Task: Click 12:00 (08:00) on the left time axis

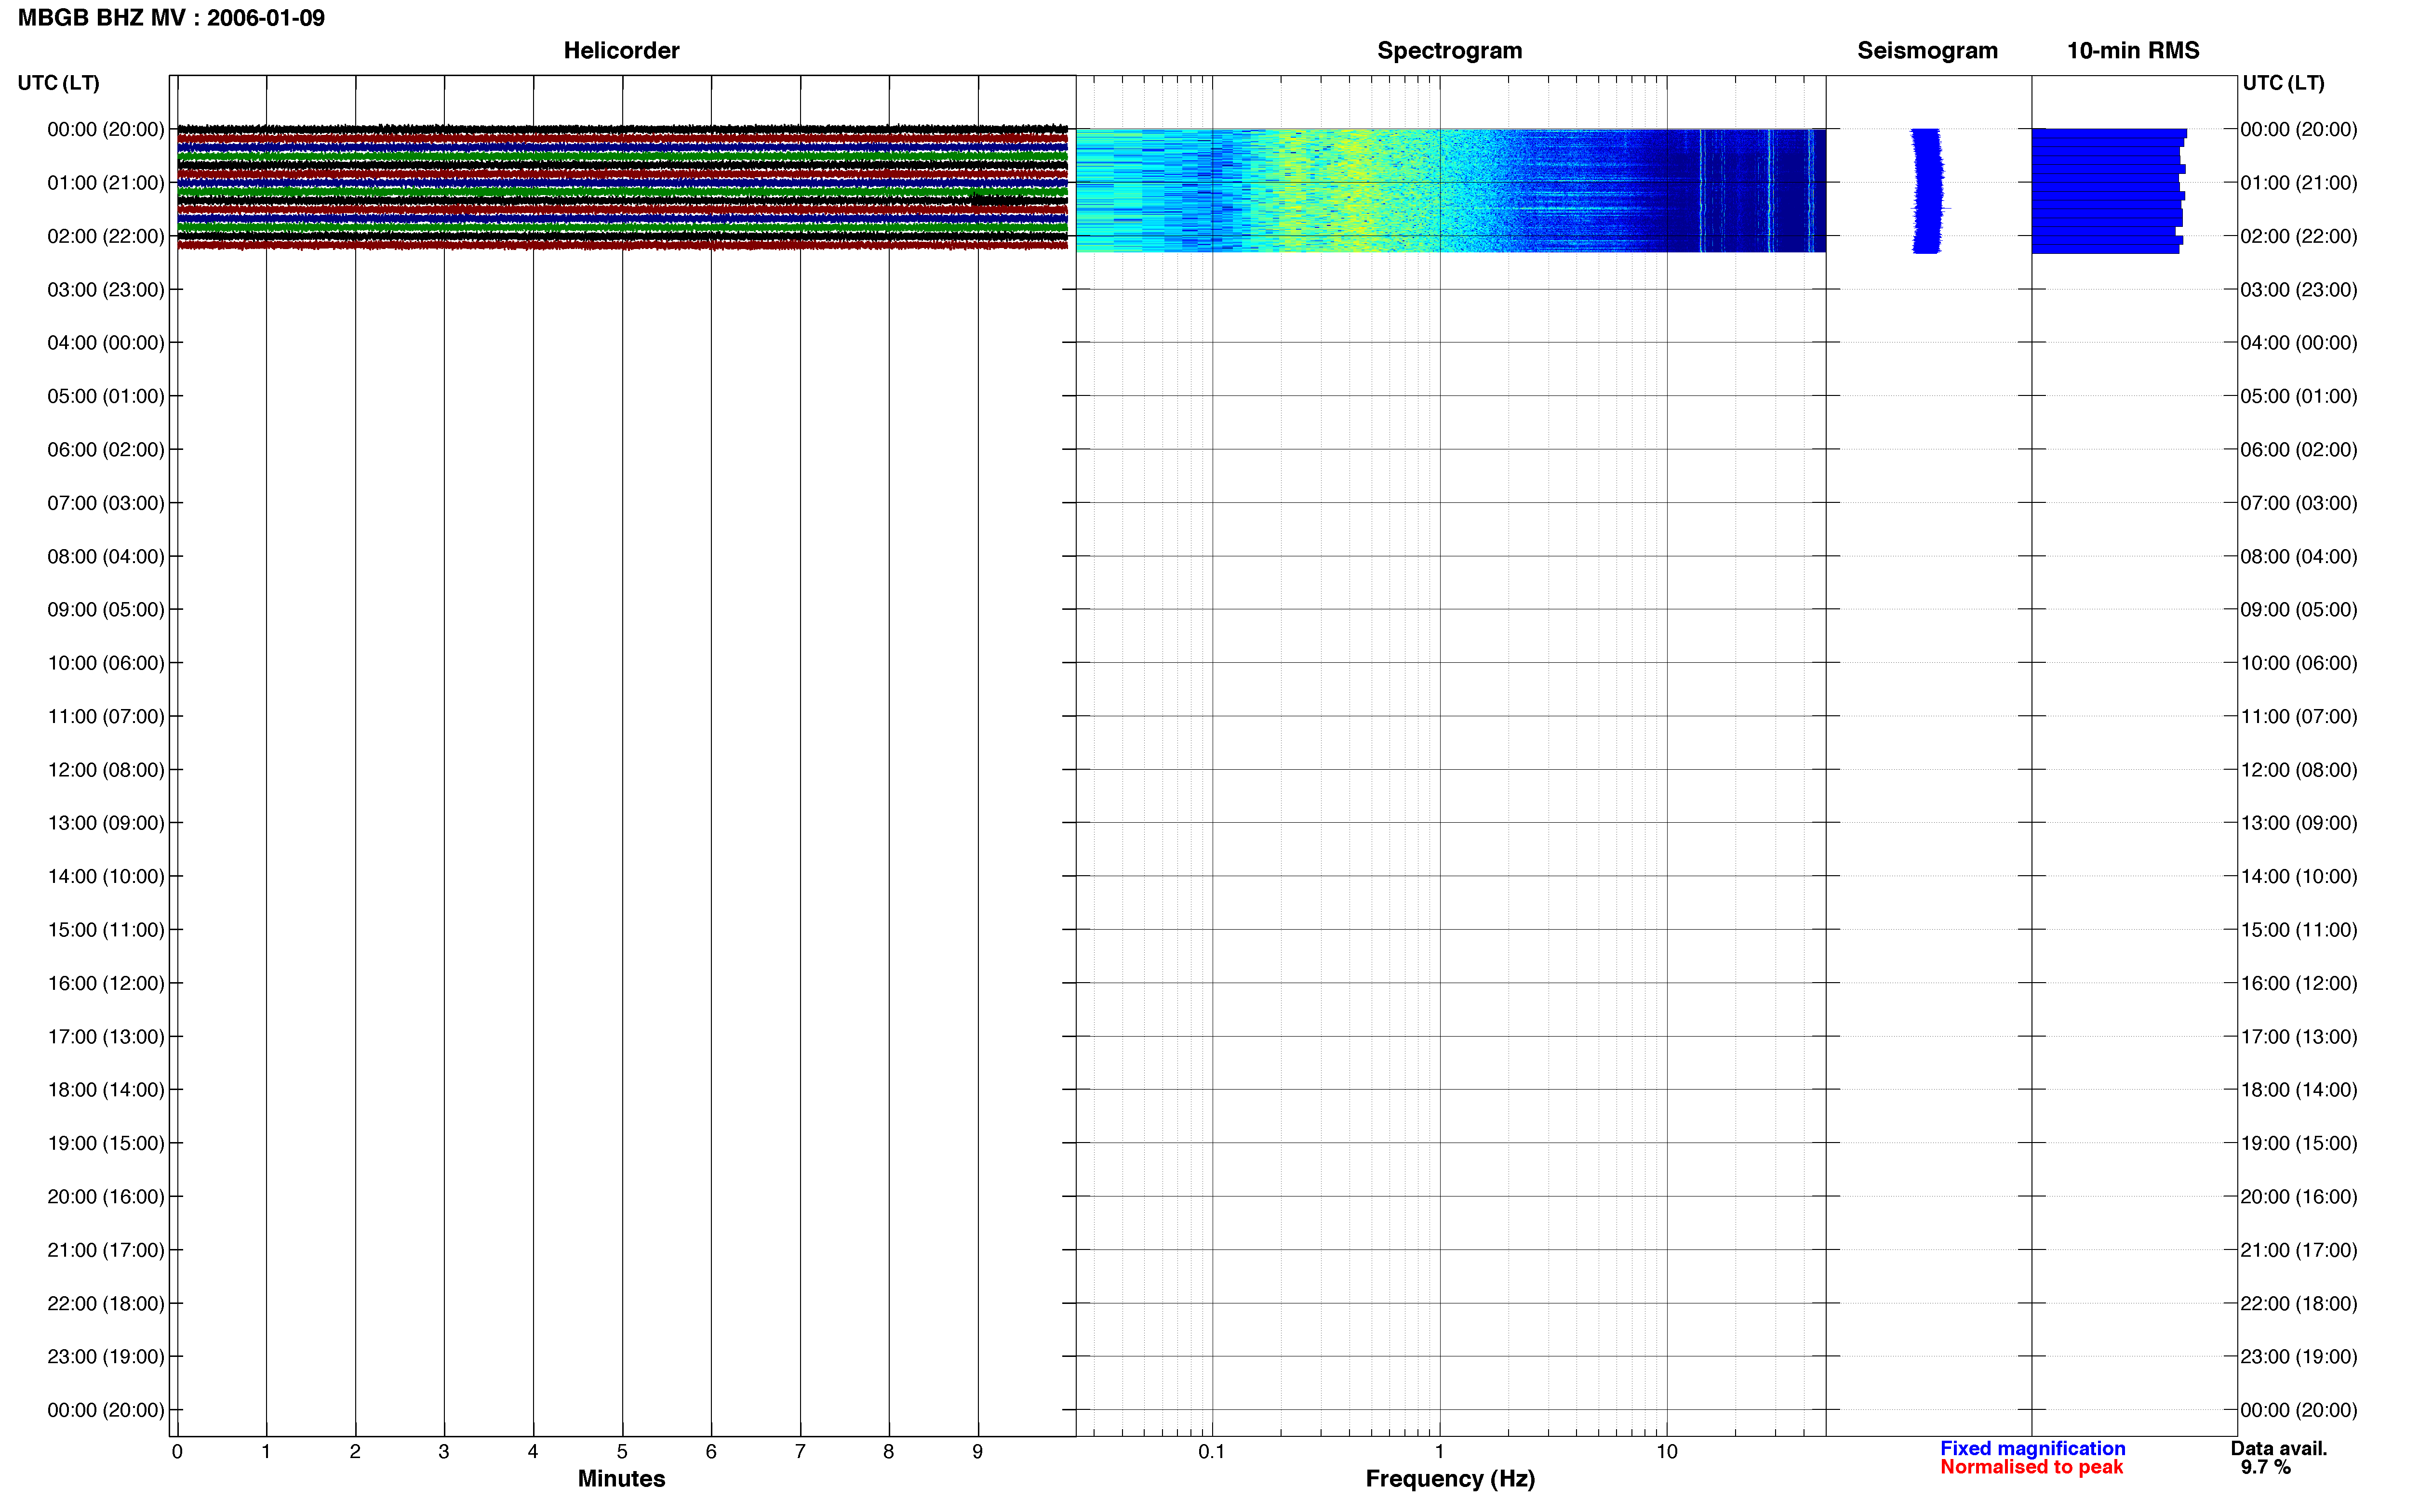Action: (x=106, y=770)
